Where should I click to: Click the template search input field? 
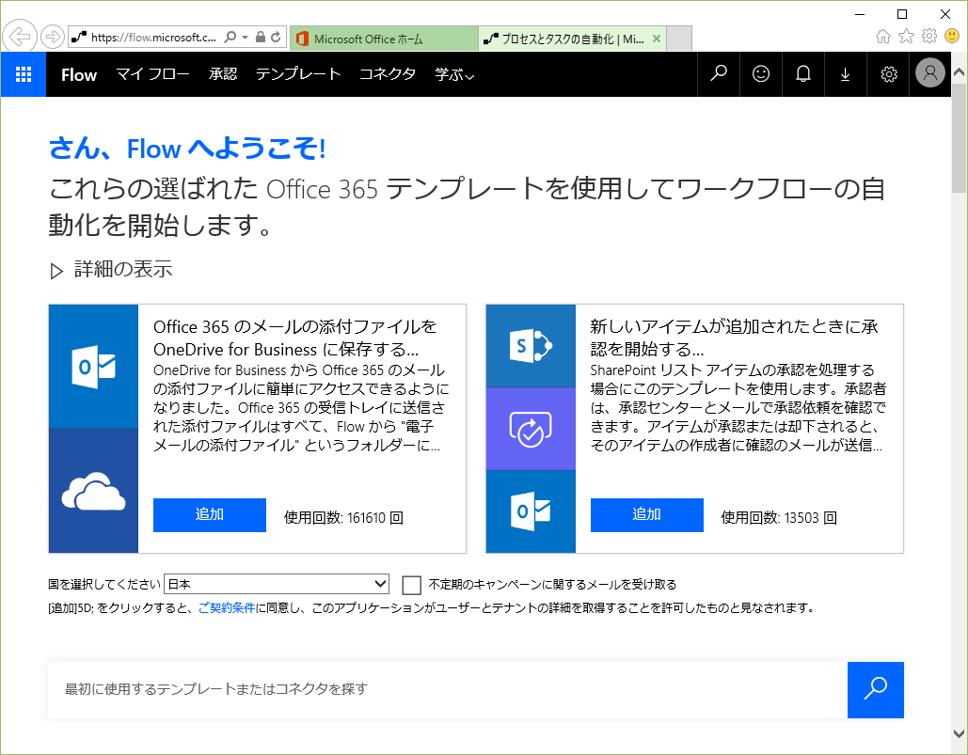(448, 689)
